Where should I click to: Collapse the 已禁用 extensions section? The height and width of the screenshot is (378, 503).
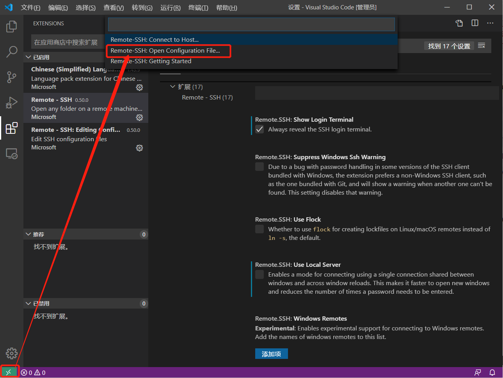point(28,303)
